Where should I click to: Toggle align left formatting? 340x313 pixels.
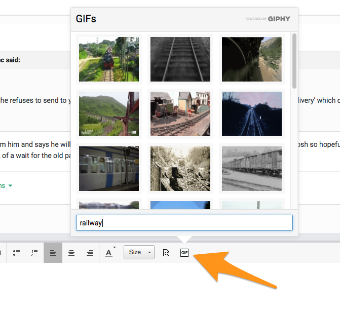[x=53, y=252]
